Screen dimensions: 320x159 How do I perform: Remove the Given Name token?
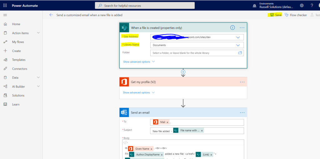(151, 149)
